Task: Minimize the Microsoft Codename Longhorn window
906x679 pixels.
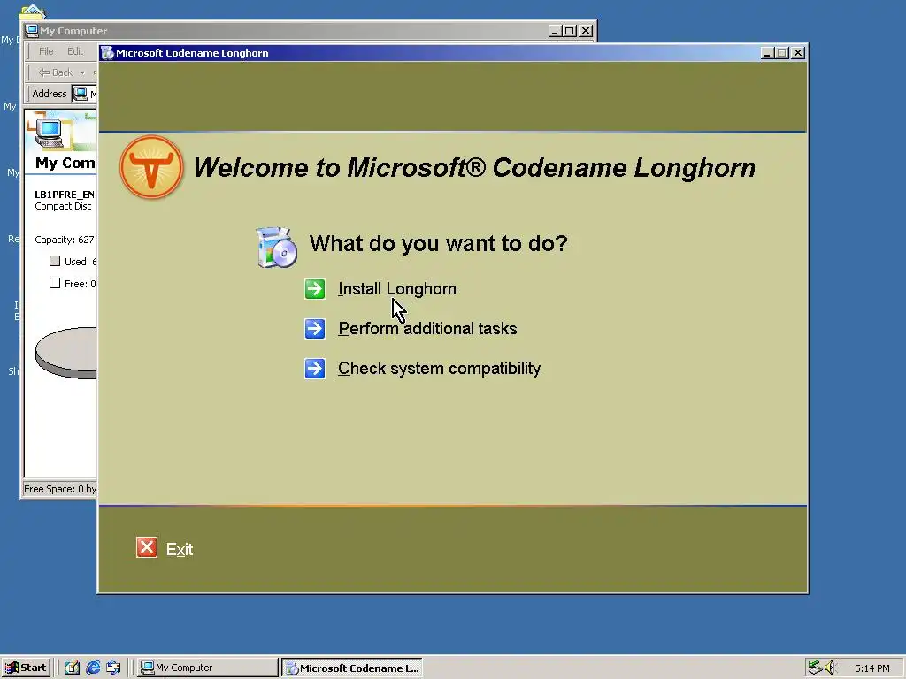Action: (767, 53)
